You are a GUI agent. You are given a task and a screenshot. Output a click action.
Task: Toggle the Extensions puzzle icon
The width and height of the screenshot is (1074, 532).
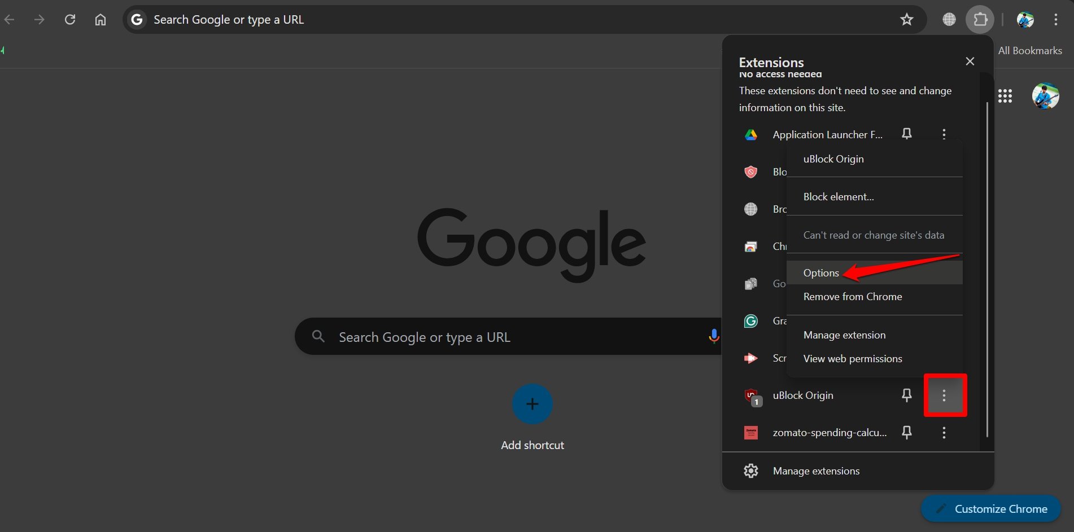980,20
